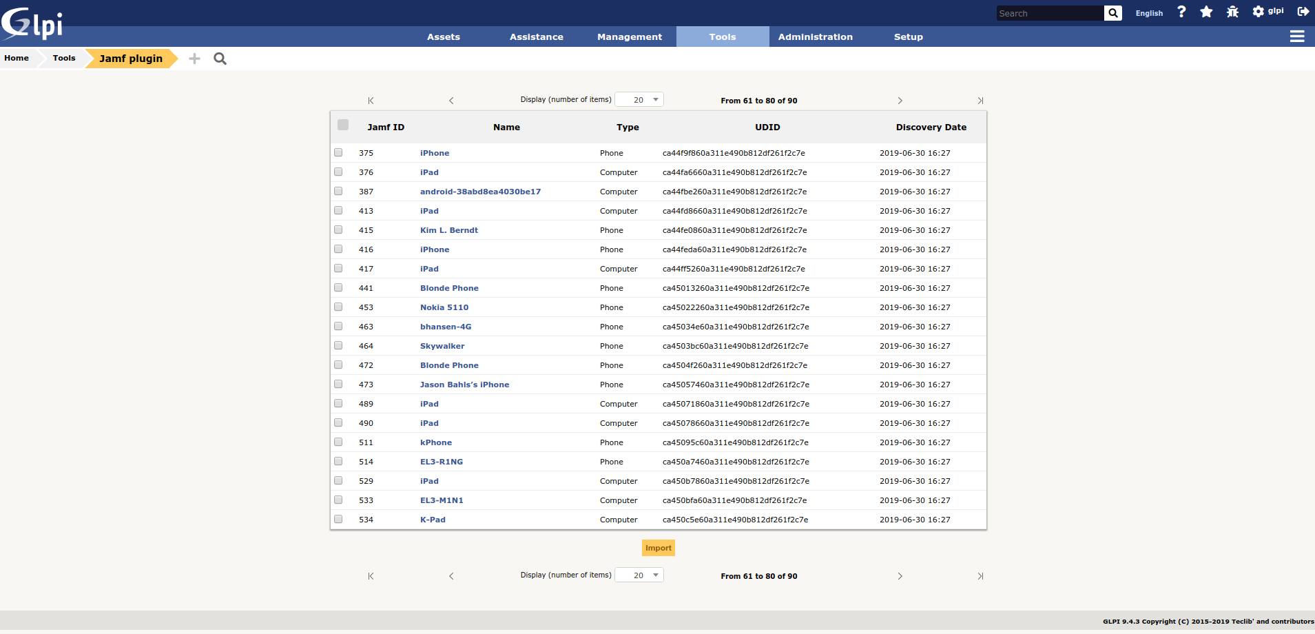
Task: Tick checkbox for Nokia 5110 row
Action: coord(338,307)
